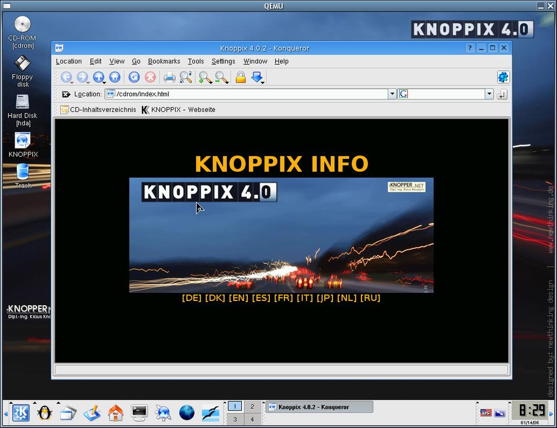The width and height of the screenshot is (557, 428).
Task: Toggle the US keyboard layout flag
Action: (486, 412)
